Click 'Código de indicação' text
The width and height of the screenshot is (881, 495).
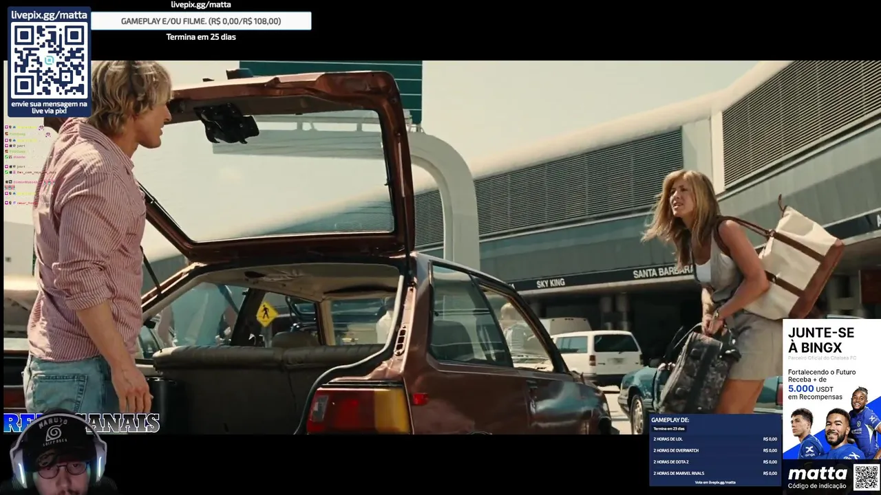817,486
